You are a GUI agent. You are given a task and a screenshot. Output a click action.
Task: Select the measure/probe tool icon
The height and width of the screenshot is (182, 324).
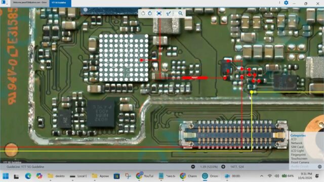[169, 14]
